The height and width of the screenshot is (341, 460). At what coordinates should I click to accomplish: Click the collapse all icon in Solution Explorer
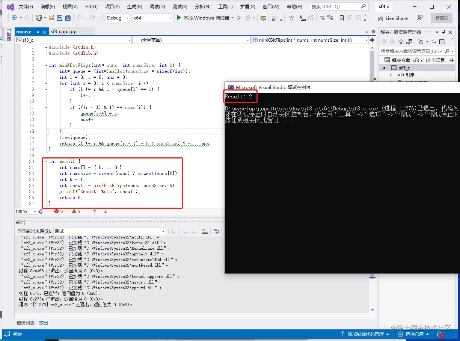click(442, 42)
